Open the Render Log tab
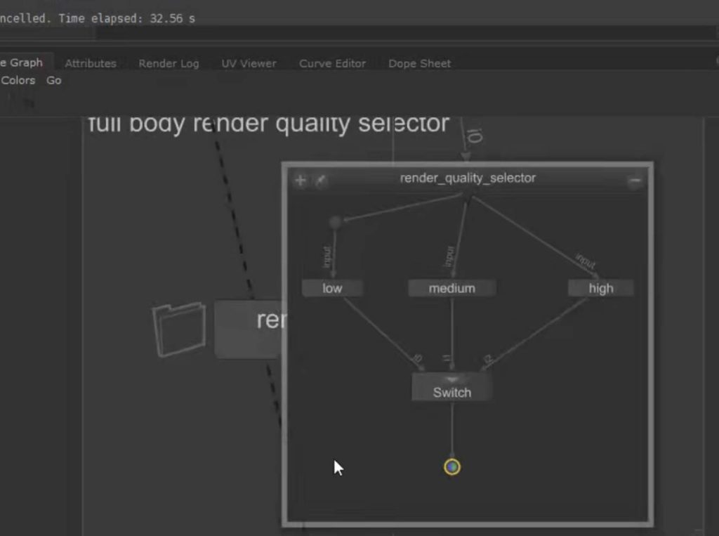 coord(169,63)
